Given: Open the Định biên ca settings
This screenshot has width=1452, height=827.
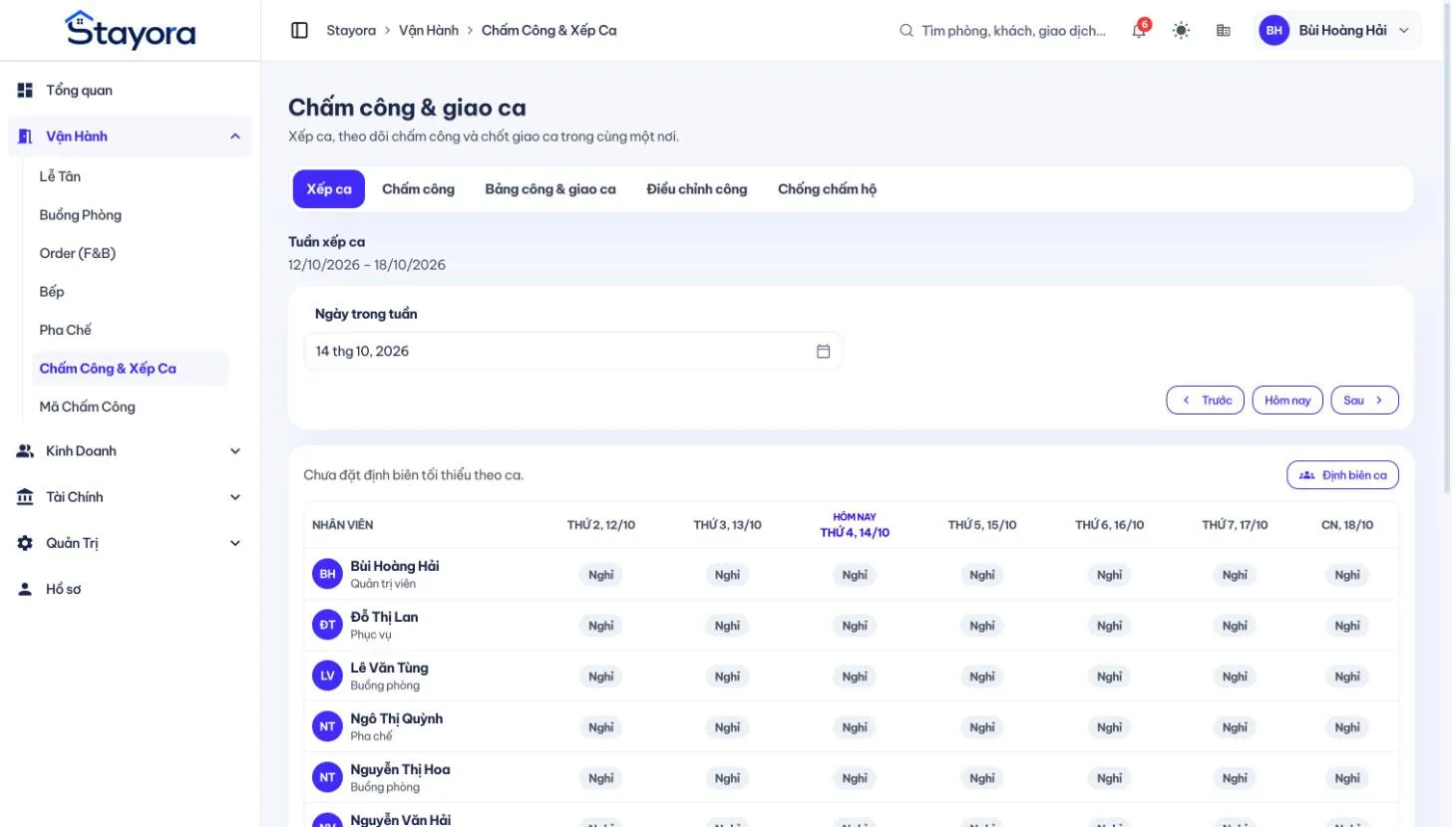Looking at the screenshot, I should coord(1343,475).
